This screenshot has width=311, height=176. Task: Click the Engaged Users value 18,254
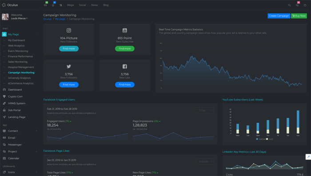point(52,125)
